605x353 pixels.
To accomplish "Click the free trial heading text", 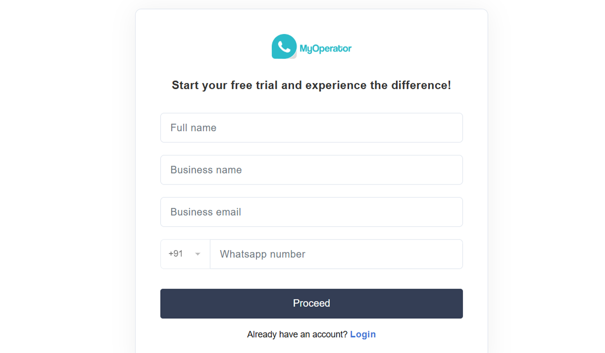I will tap(311, 85).
